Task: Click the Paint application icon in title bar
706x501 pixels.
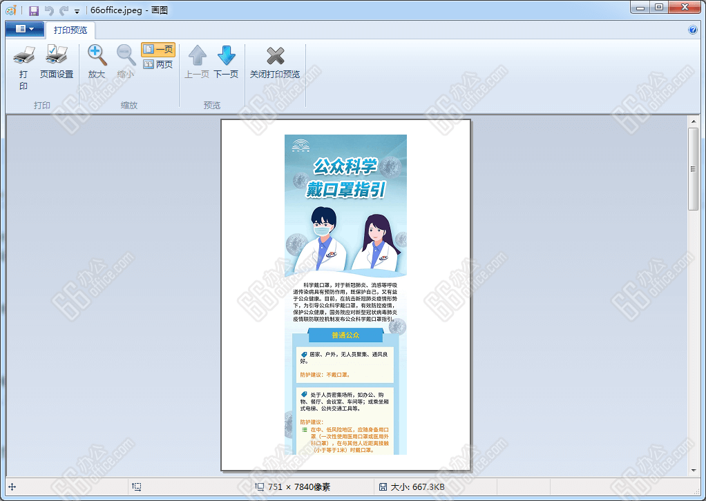Action: (10, 10)
